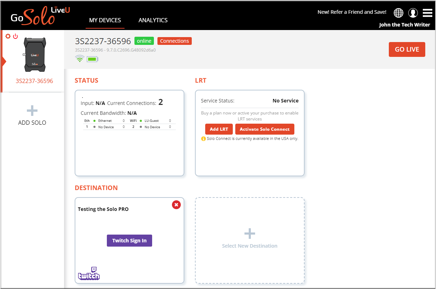Click the yellow info icon for Solo Connect

point(203,139)
